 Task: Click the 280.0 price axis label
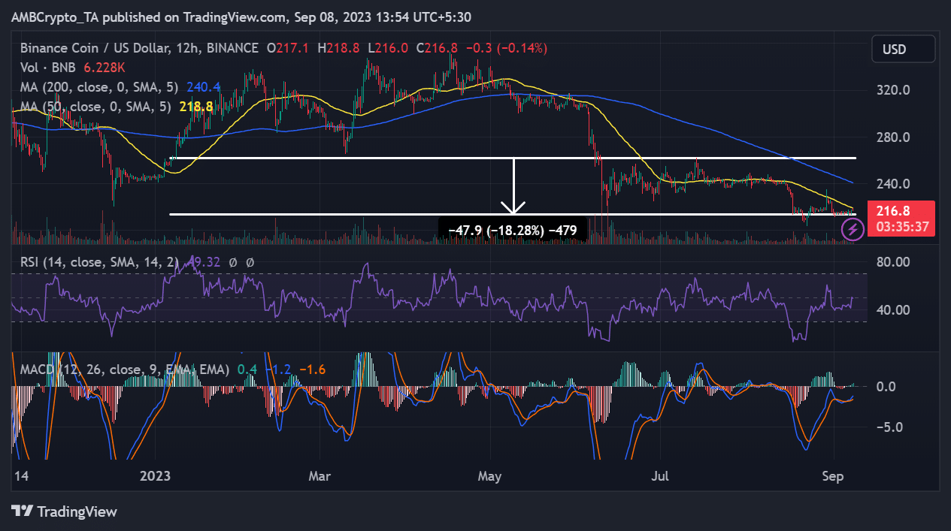[x=895, y=137]
